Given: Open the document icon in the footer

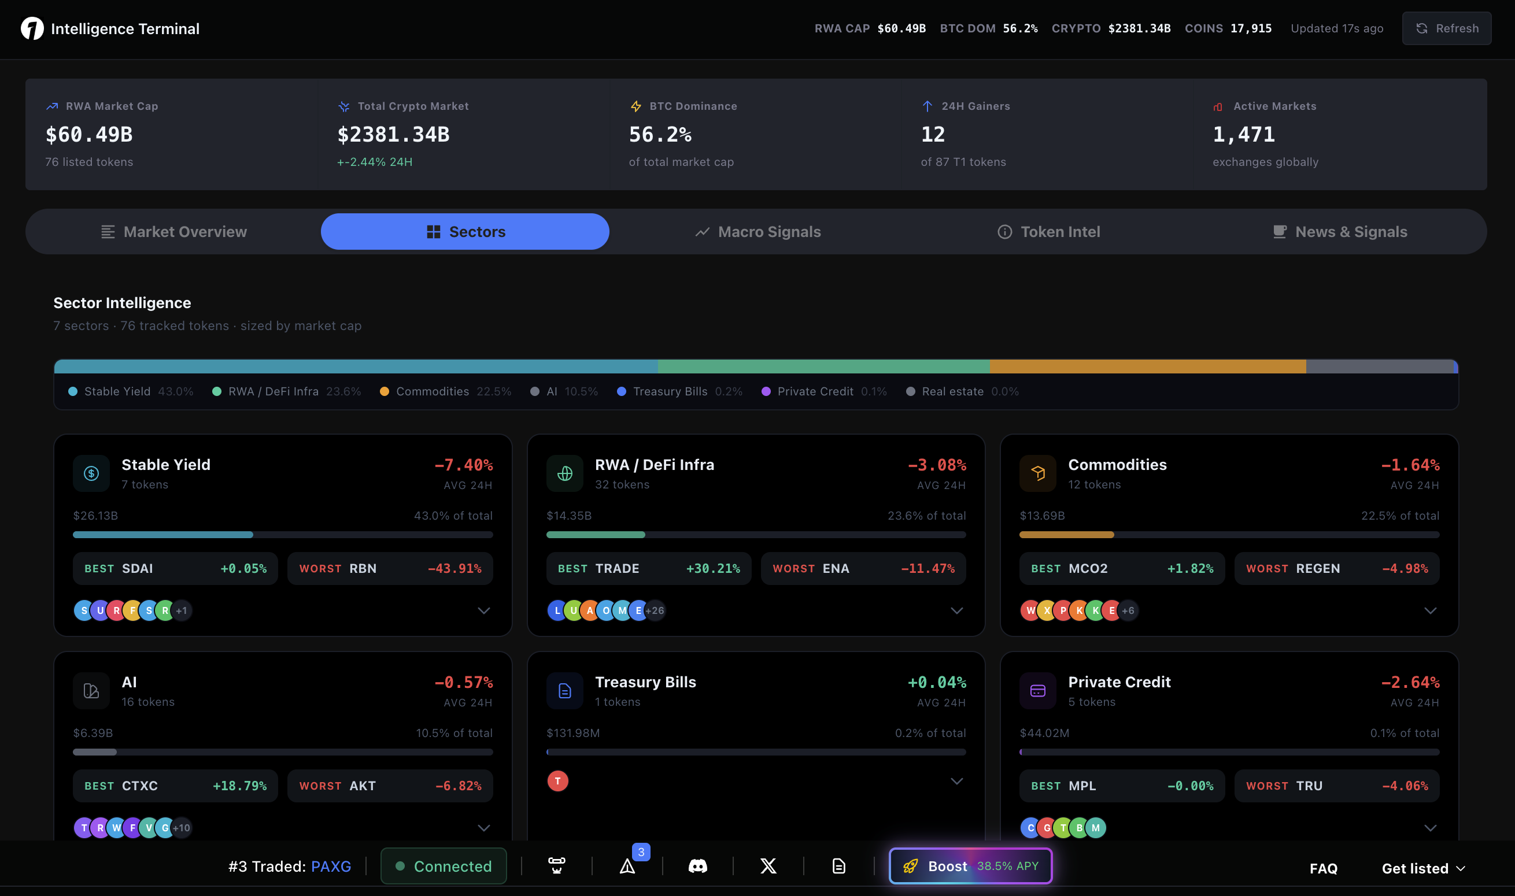Looking at the screenshot, I should 838,867.
